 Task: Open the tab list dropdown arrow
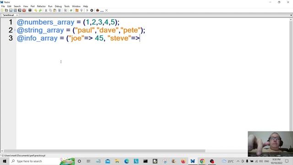tap(291, 15)
